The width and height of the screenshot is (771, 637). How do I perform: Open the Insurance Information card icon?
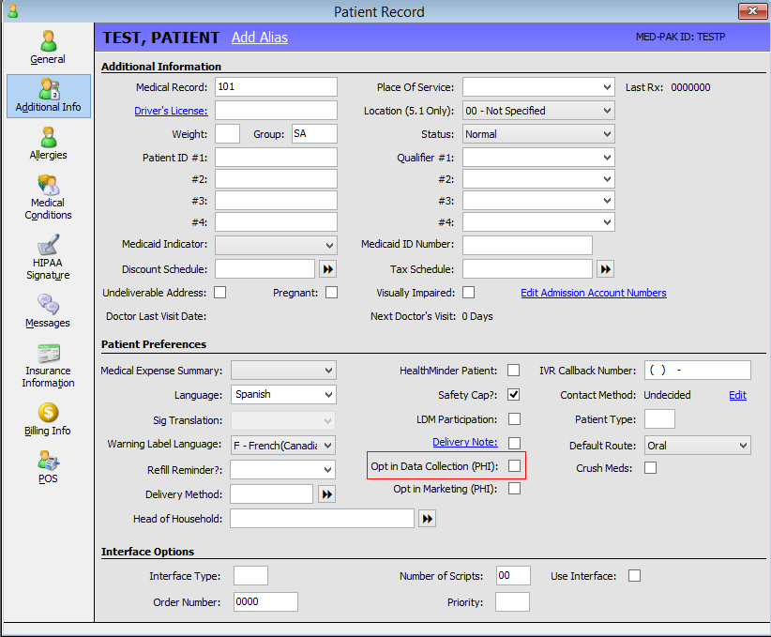tap(48, 353)
